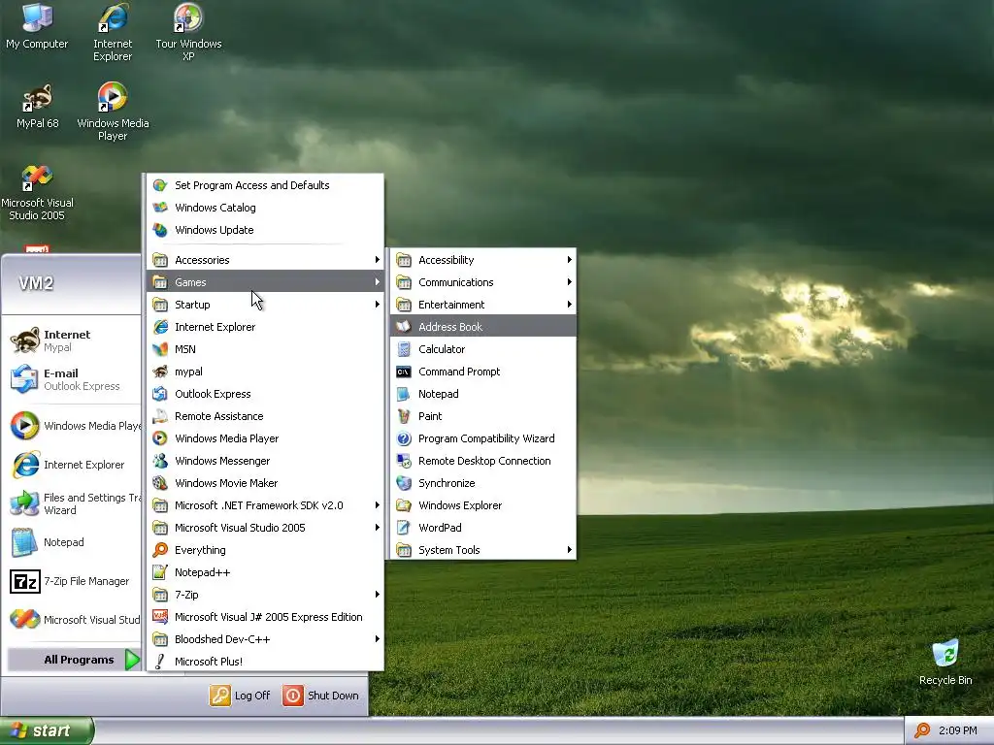Click the Start button

[x=47, y=730]
